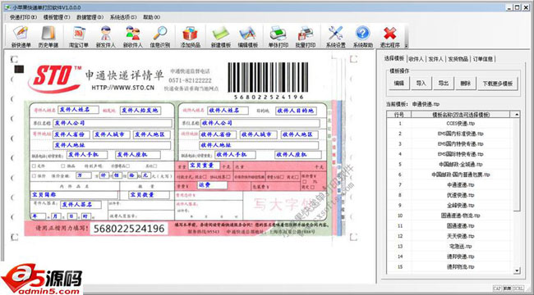Click template list scrollbar up arrow
The image size is (534, 295).
[517, 115]
